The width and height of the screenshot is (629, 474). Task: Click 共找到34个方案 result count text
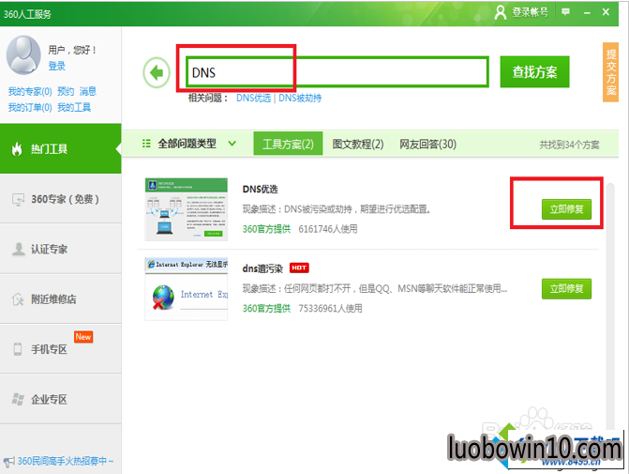coord(569,145)
